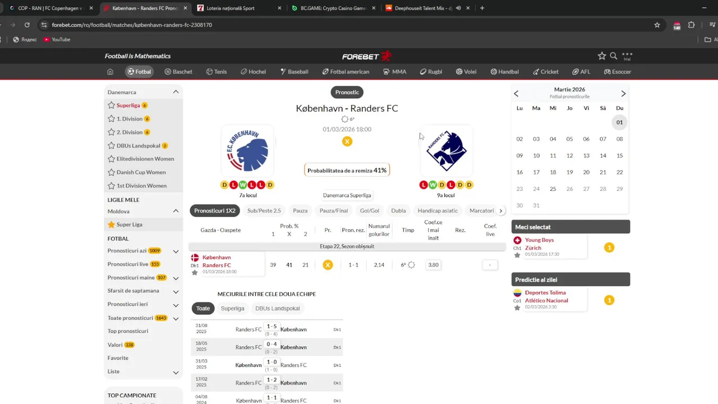Switch to COP - RAN FC Copenhagen tab
The image size is (718, 404).
(50, 8)
